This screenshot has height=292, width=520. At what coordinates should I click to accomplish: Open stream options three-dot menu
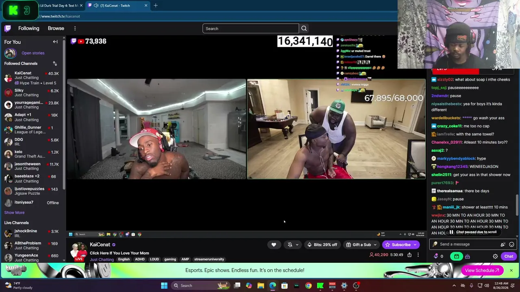coord(418,255)
